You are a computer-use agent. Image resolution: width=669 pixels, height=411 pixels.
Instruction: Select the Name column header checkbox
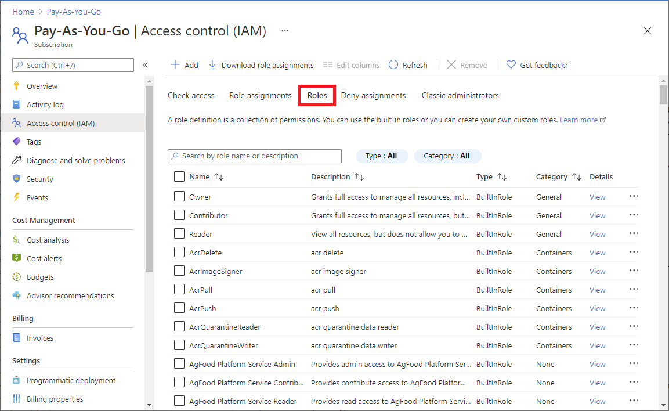pos(179,176)
